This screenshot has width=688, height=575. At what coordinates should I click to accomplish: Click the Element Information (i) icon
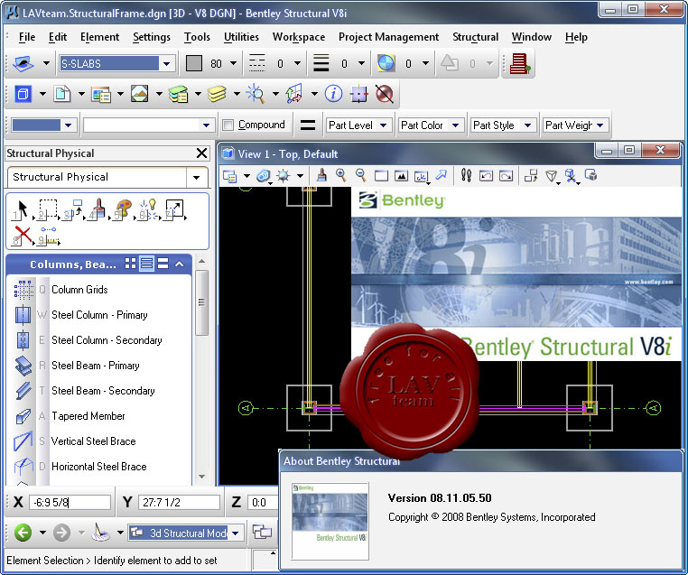click(x=333, y=94)
